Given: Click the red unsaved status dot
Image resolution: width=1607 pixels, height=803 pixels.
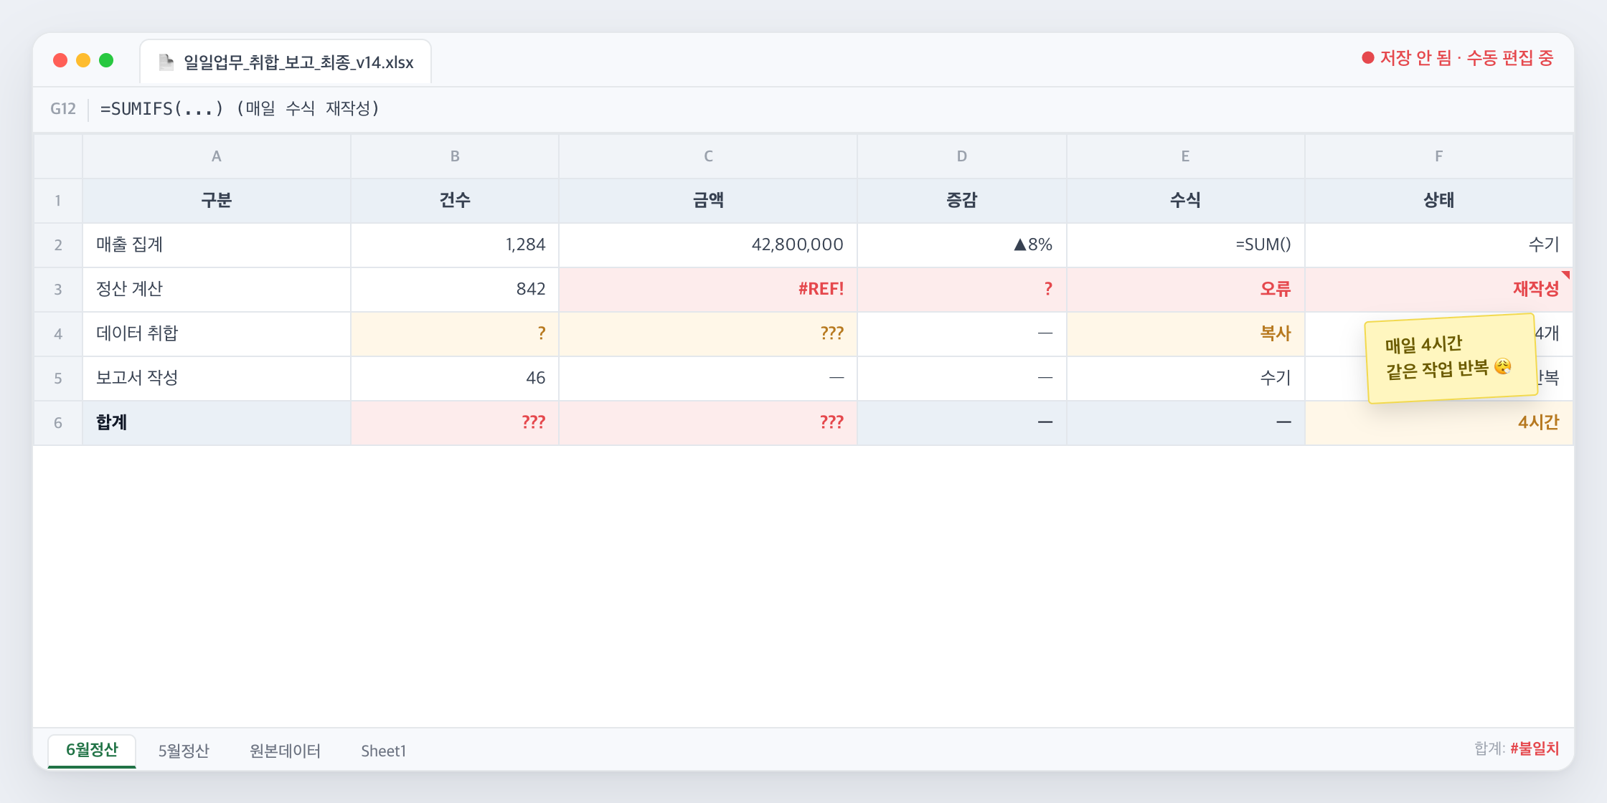Looking at the screenshot, I should click(x=1367, y=58).
